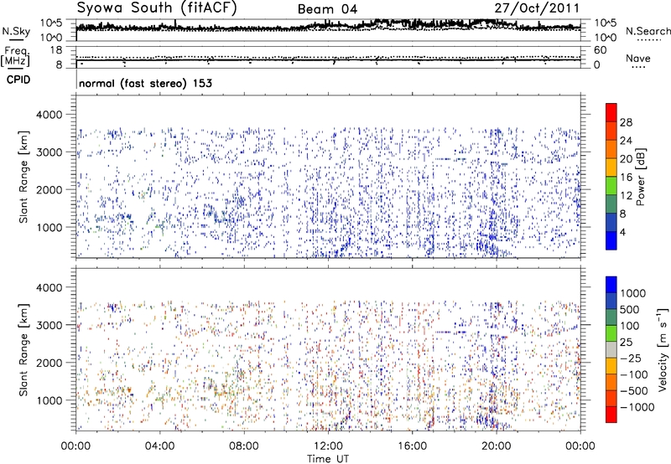Image resolution: width=671 pixels, height=464 pixels.
Task: Click velocity panel 'Slant Range [km]' label
Action: click(23, 350)
